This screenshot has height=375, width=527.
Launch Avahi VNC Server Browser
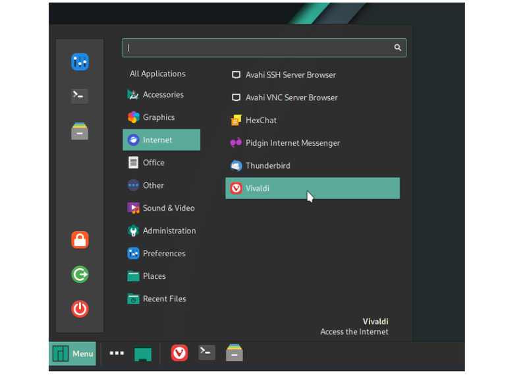(312, 98)
